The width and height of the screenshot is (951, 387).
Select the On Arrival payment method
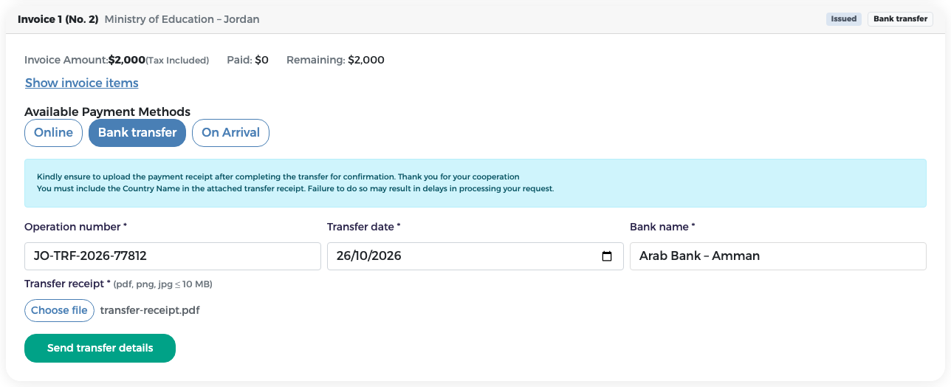[x=230, y=133]
